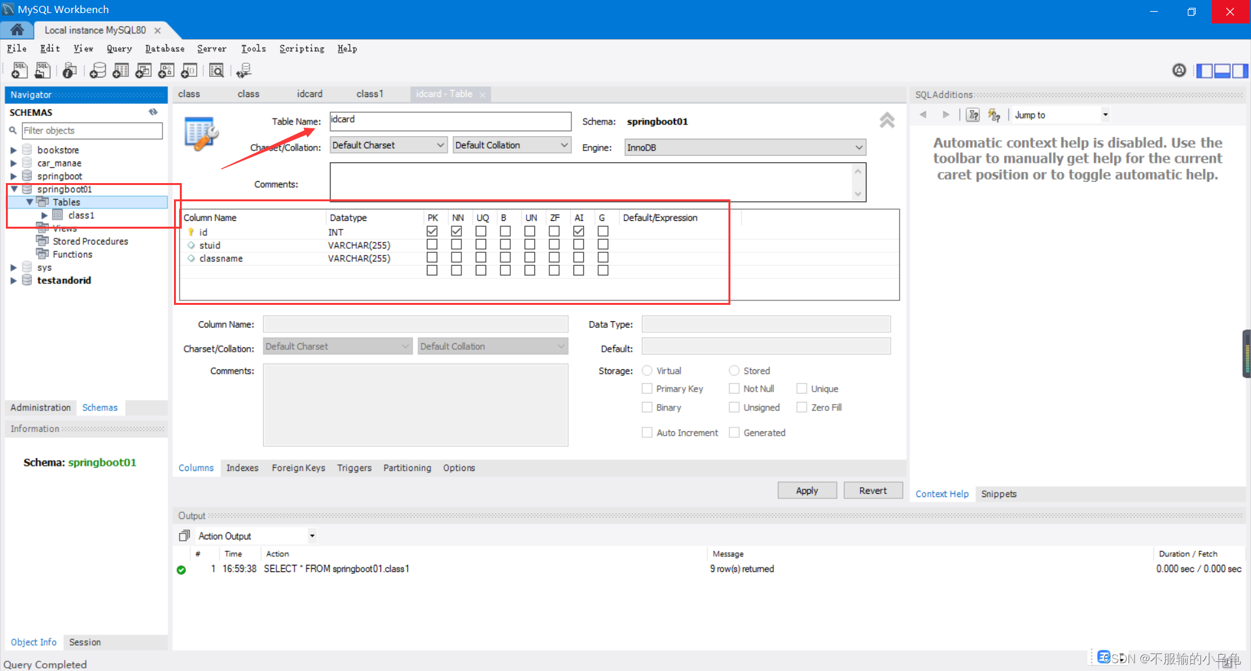1251x671 pixels.
Task: Switch to the class1 query tab
Action: (x=370, y=94)
